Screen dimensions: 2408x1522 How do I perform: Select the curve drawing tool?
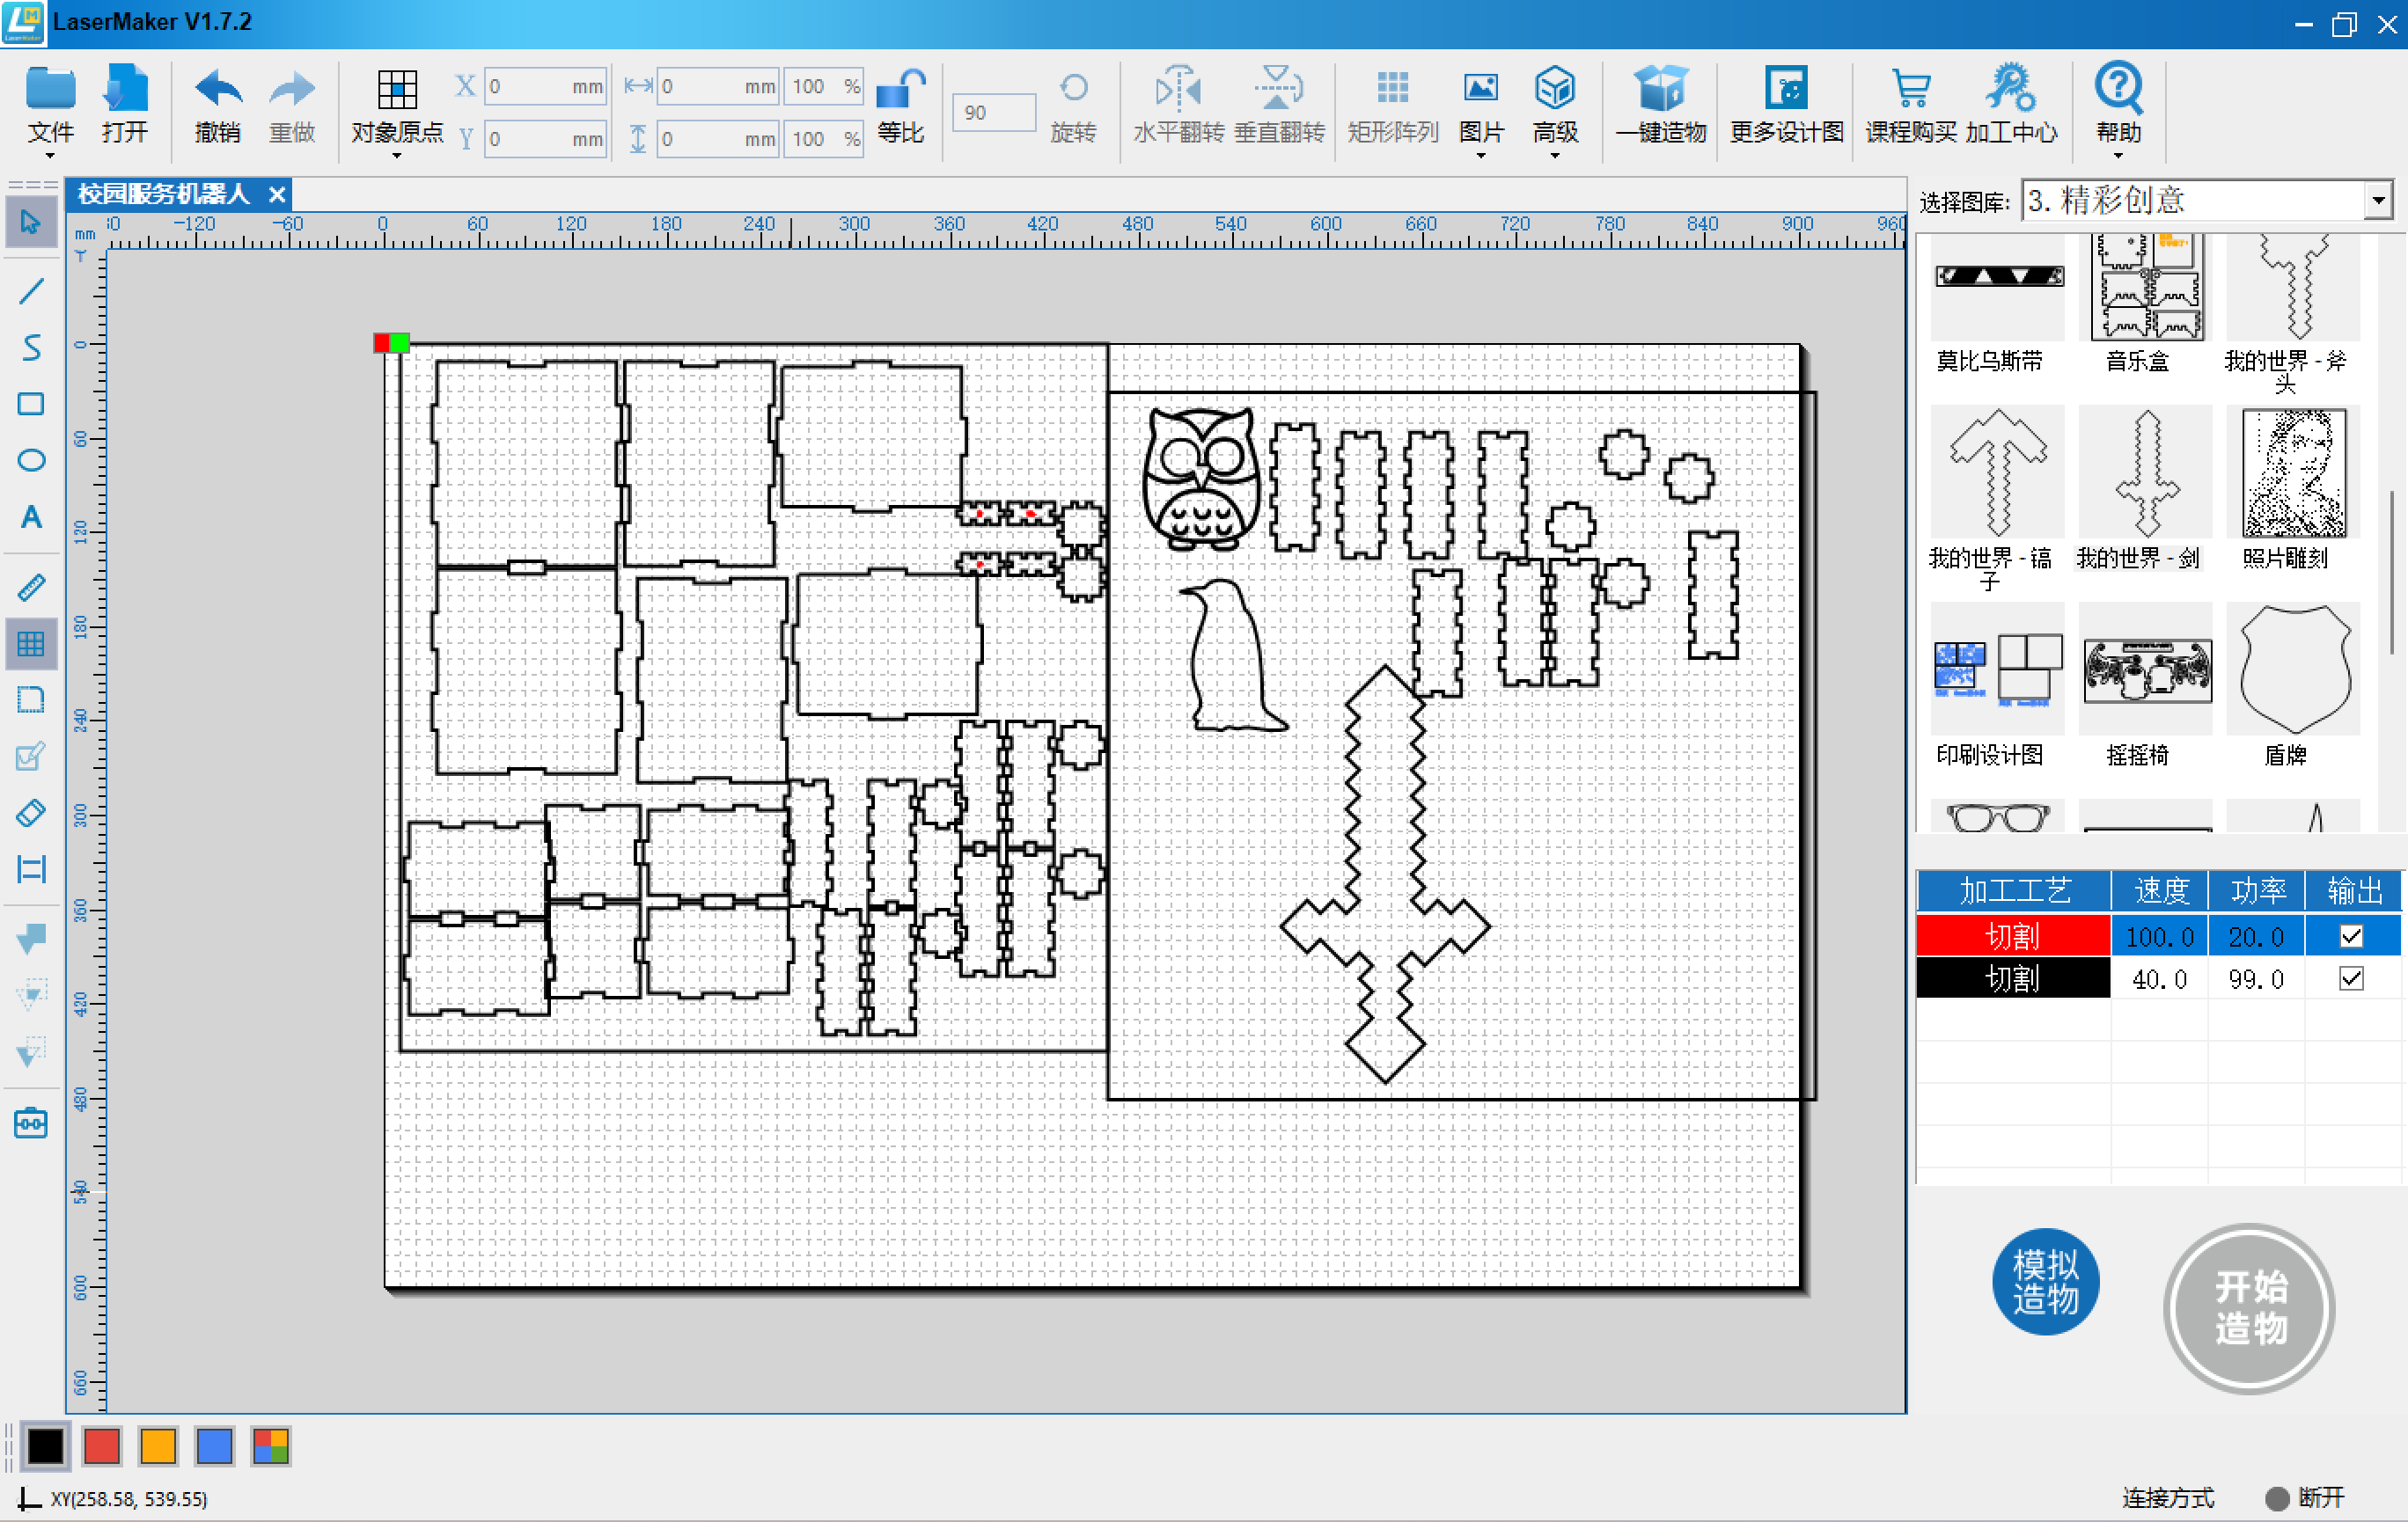31,348
